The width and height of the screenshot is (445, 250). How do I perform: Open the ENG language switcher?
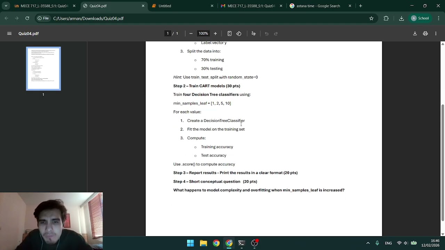click(x=388, y=243)
